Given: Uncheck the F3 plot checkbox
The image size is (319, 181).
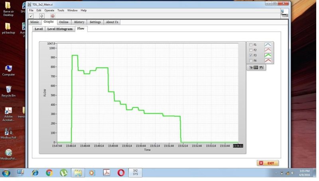Looking at the screenshot, I should click(250, 55).
